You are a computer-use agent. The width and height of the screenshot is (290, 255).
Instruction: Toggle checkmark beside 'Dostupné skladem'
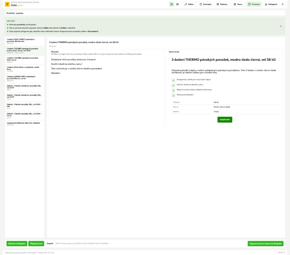coord(173,95)
